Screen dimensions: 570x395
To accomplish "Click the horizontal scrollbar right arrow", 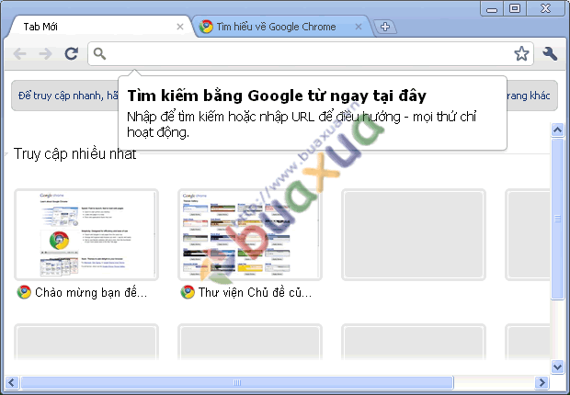I will click(542, 382).
